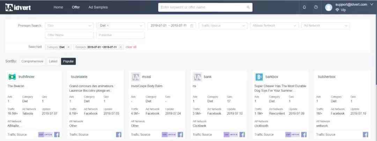This screenshot has width=377, height=141.
Task: Click traffic source badge on barkbox card
Action: coord(293,134)
